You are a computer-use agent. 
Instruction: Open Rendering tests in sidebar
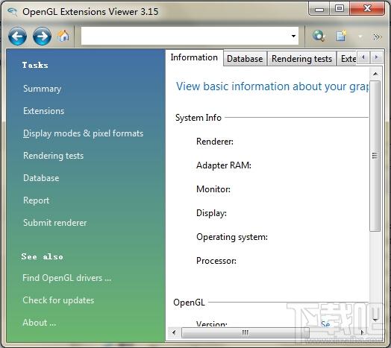pos(54,156)
